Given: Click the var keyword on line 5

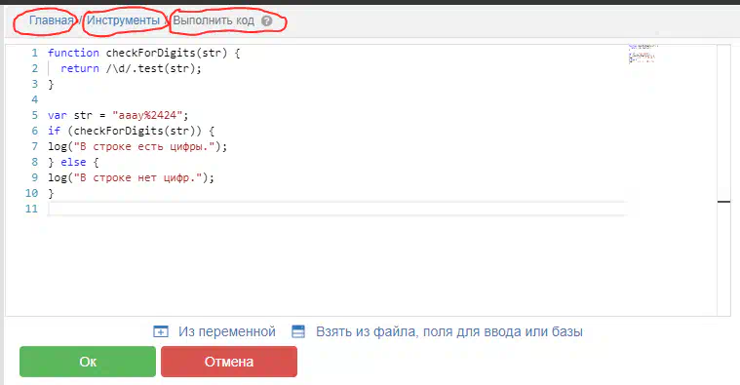Looking at the screenshot, I should point(58,115).
